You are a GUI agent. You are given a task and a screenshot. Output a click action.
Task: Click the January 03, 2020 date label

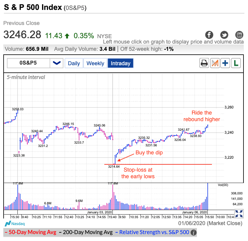point(100,212)
